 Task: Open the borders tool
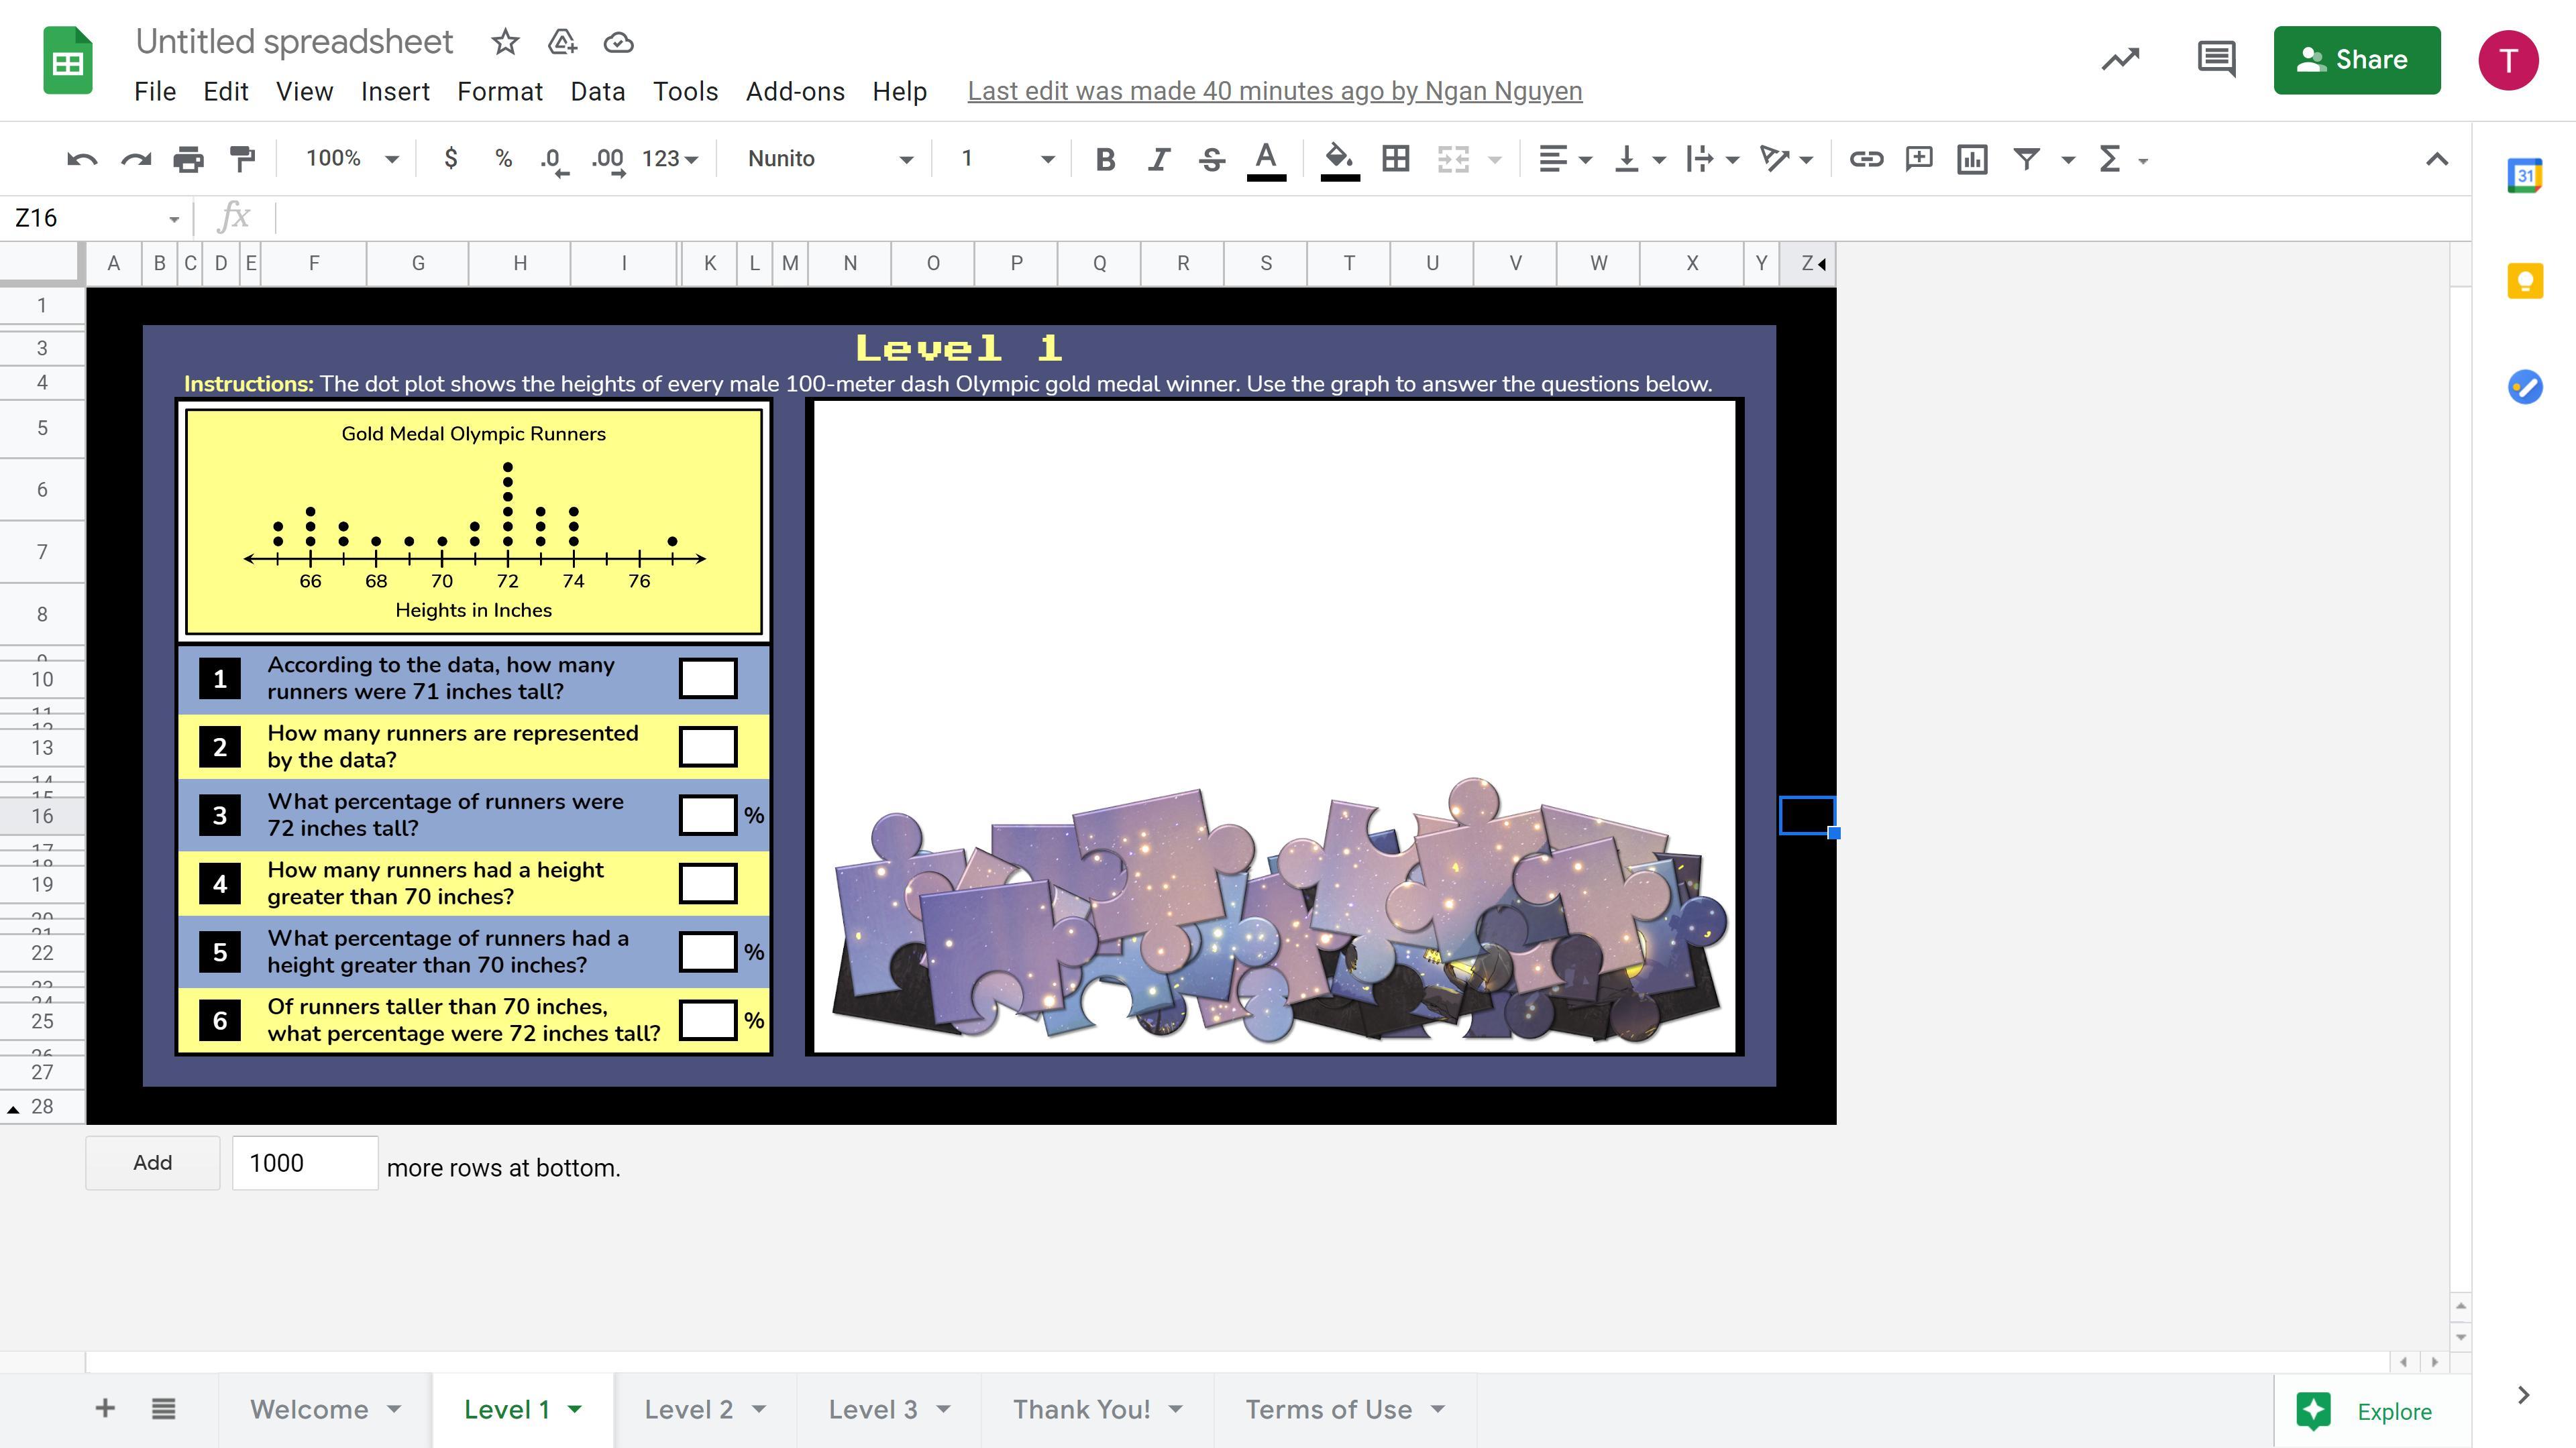pos(1395,159)
